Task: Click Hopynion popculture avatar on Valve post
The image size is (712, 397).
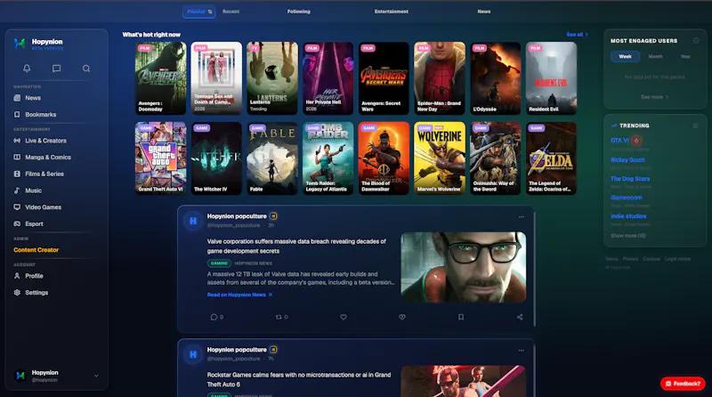Action: click(x=193, y=221)
